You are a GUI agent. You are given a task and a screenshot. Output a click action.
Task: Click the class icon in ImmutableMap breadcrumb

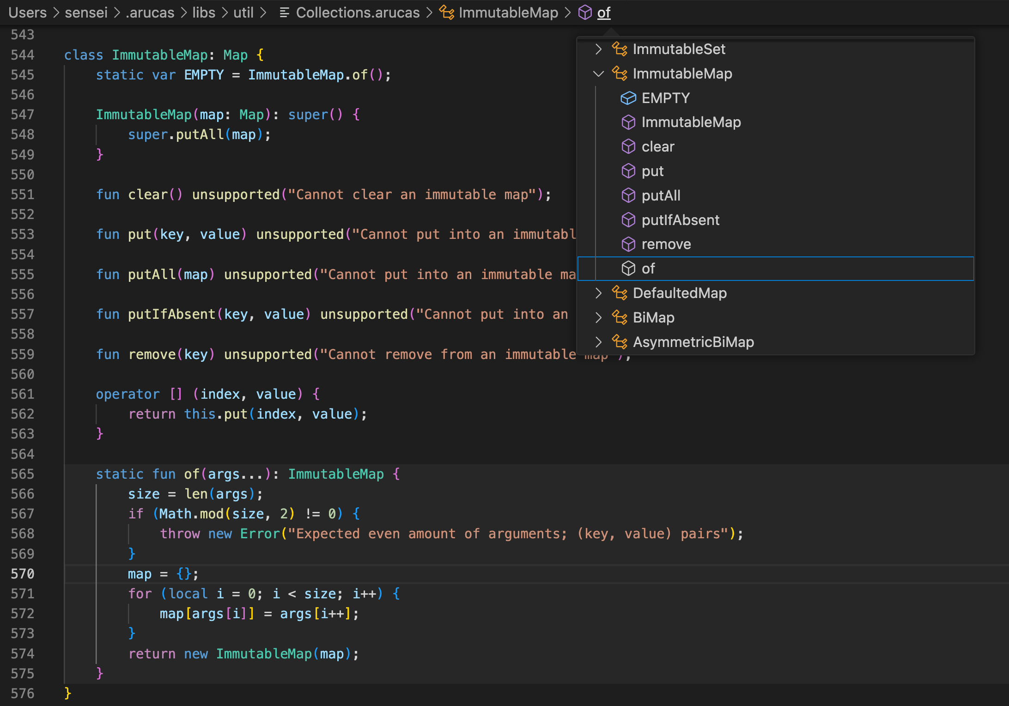coord(446,12)
